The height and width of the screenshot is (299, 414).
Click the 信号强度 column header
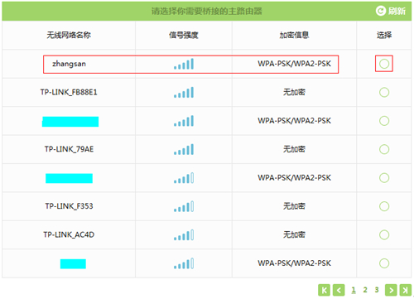(x=184, y=35)
